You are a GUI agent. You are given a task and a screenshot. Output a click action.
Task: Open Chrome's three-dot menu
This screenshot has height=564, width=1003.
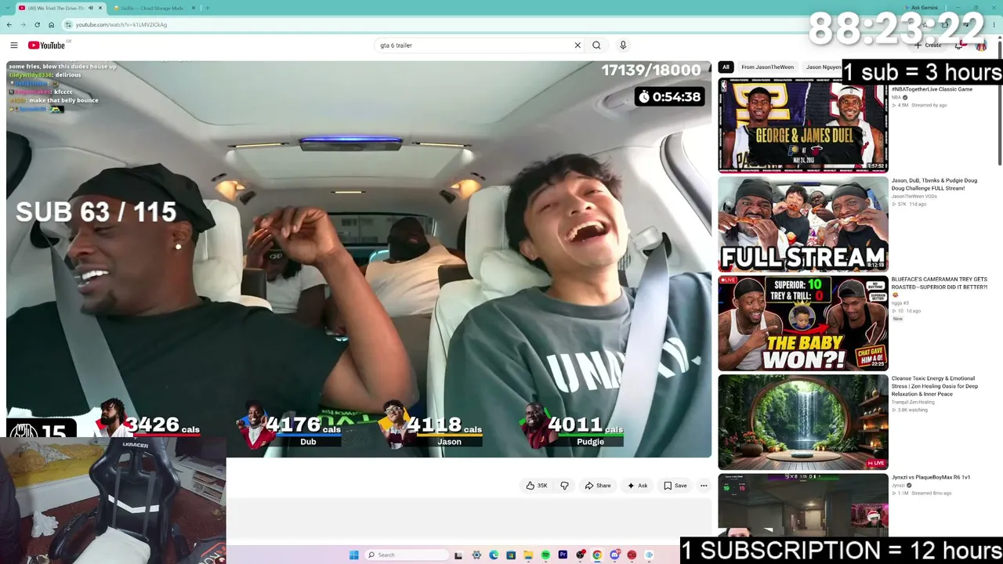coord(994,24)
